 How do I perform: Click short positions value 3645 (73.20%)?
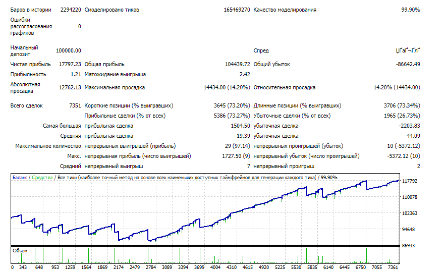pos(232,105)
